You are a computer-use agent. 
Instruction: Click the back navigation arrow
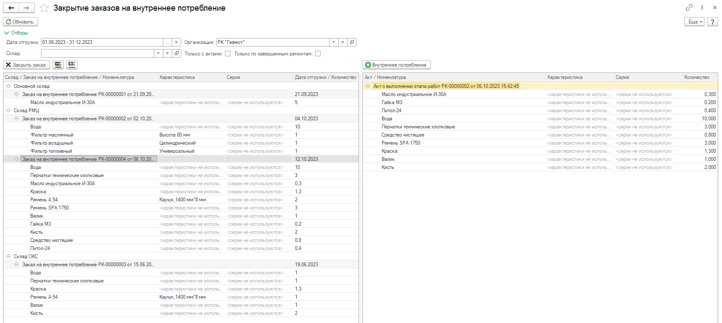(x=11, y=8)
